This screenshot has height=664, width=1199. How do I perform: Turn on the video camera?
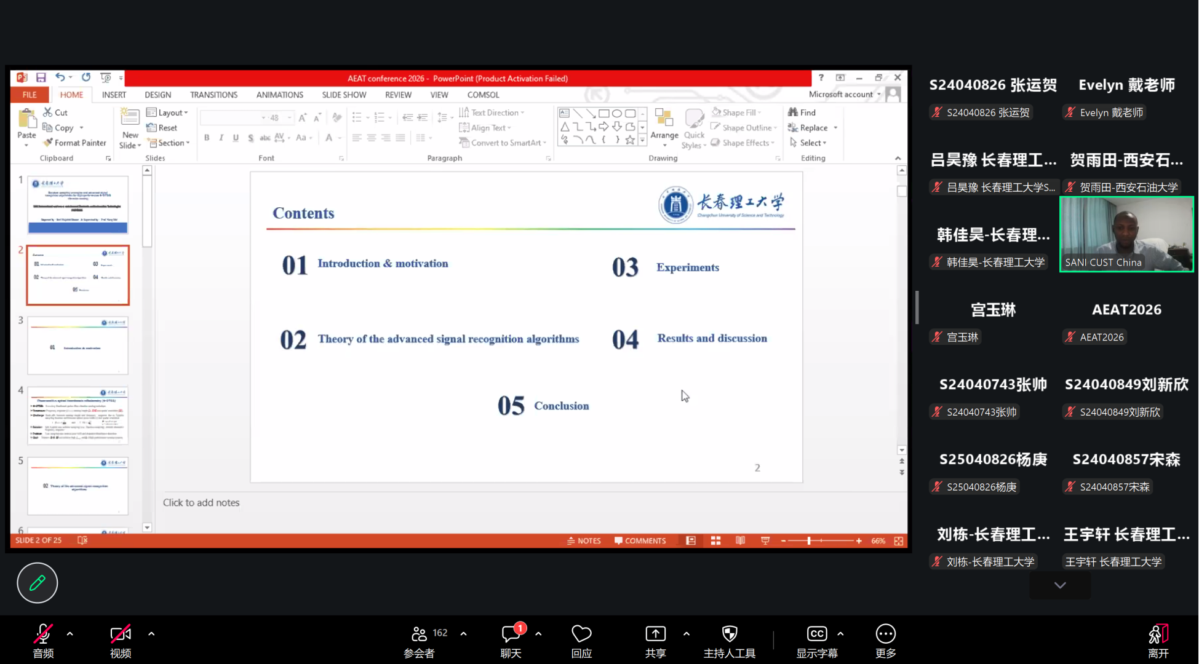[120, 633]
